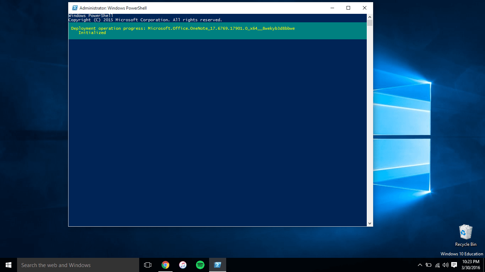Click the 'Copyright (C) 2015 Microsoft Corporation' line
This screenshot has height=272, width=485.
tap(145, 20)
